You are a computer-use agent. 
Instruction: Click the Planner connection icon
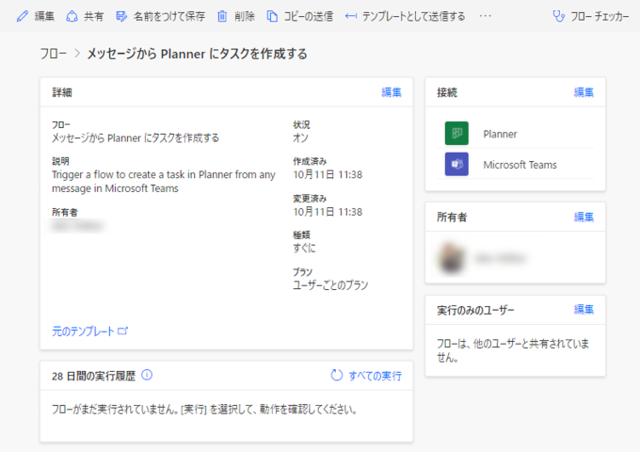tap(456, 133)
